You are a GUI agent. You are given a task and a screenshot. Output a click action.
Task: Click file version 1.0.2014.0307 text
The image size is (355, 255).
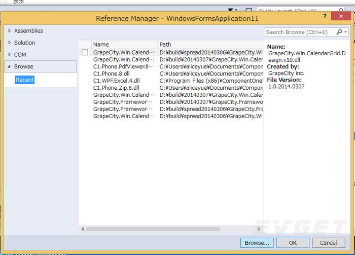click(287, 86)
